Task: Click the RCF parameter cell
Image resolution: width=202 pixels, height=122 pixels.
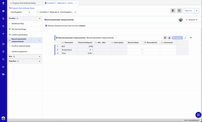Action: tap(69, 46)
